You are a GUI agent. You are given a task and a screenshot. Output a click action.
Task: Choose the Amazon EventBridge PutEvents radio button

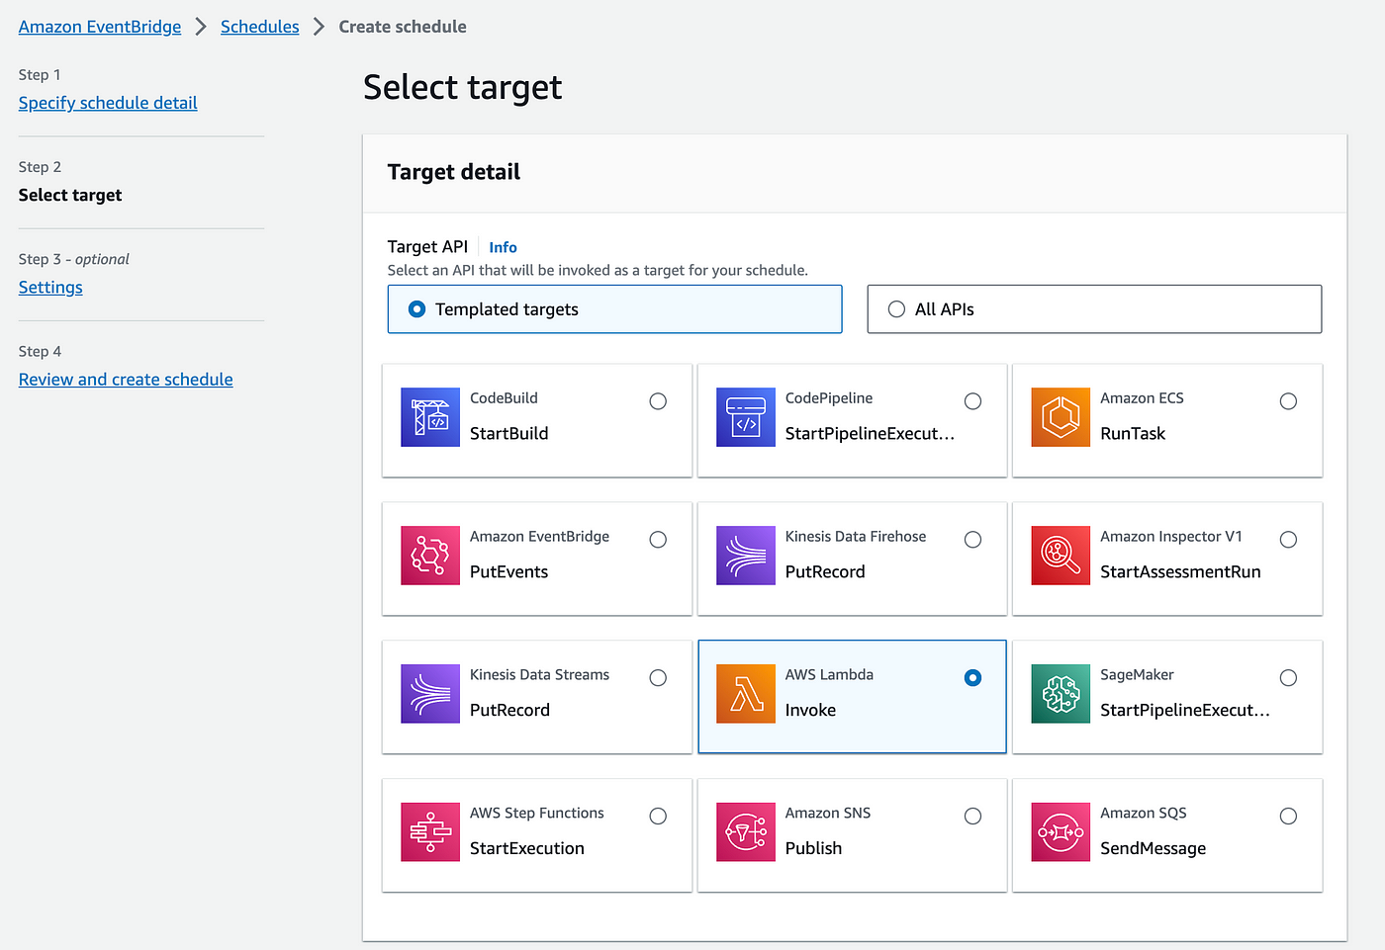pos(658,540)
